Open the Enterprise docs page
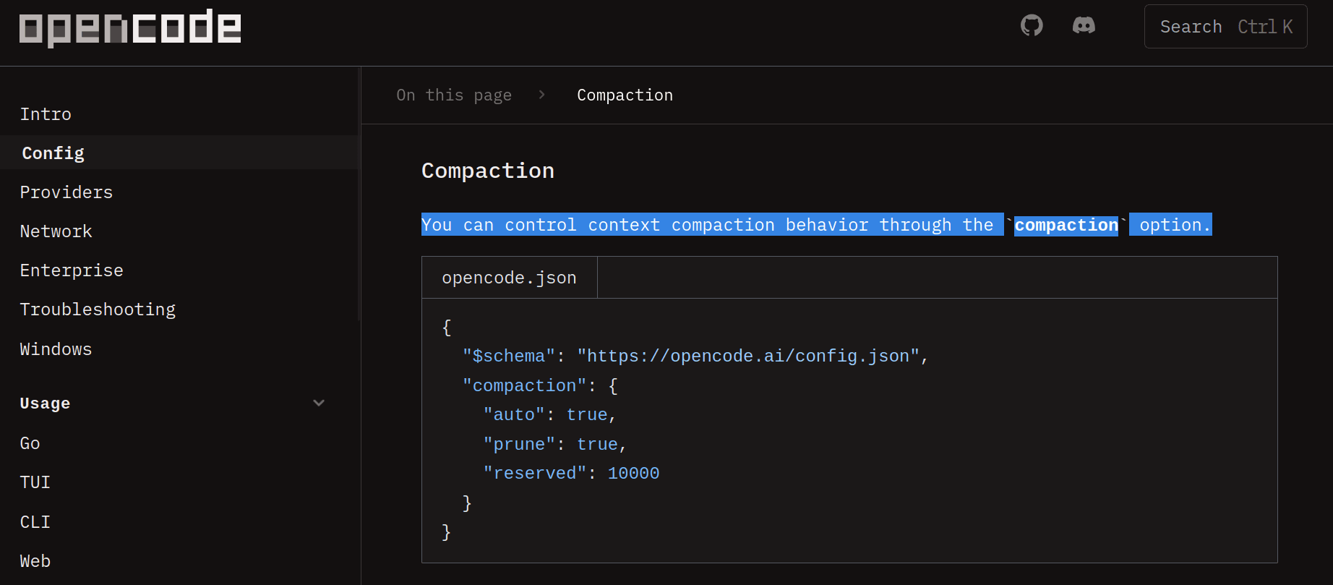1333x585 pixels. click(72, 270)
